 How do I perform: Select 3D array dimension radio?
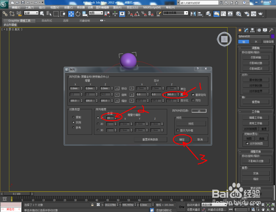98,130
